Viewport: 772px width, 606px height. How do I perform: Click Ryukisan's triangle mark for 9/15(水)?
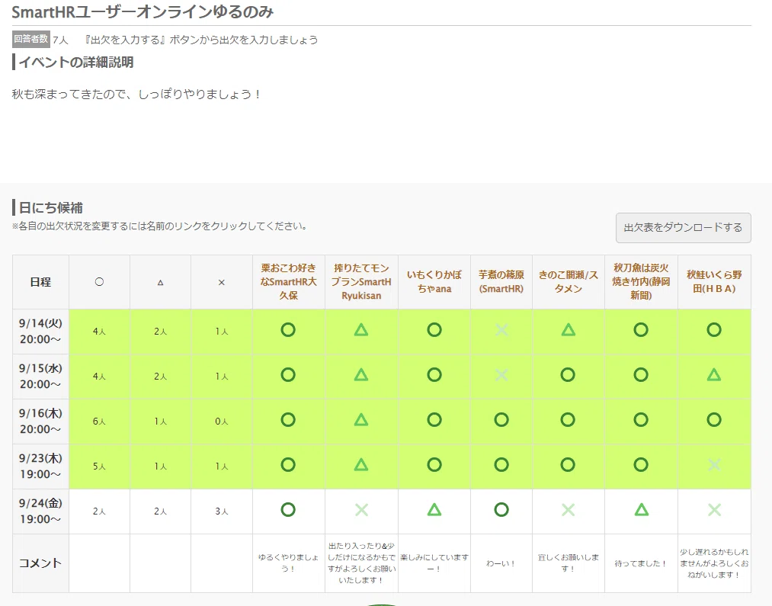(361, 375)
